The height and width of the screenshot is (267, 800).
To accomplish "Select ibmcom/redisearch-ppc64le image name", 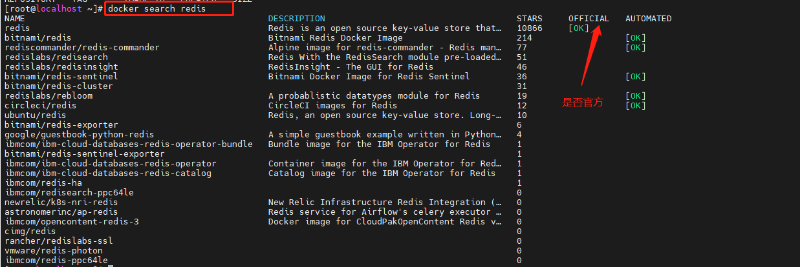I will click(x=69, y=193).
